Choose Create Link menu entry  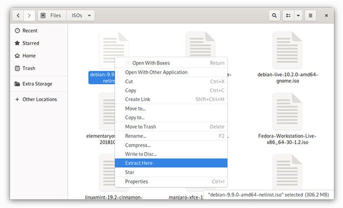coord(171,100)
